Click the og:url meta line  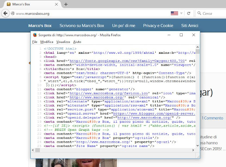[110, 142]
